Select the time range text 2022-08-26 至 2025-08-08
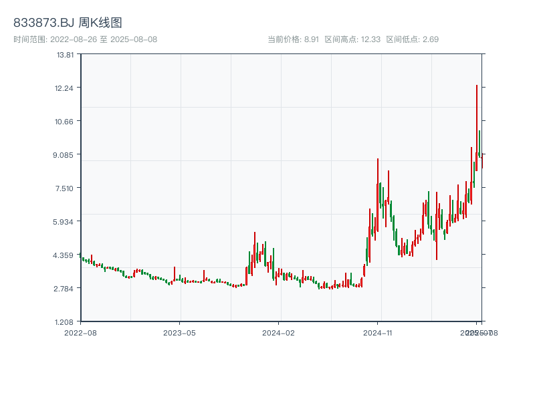 click(x=104, y=39)
